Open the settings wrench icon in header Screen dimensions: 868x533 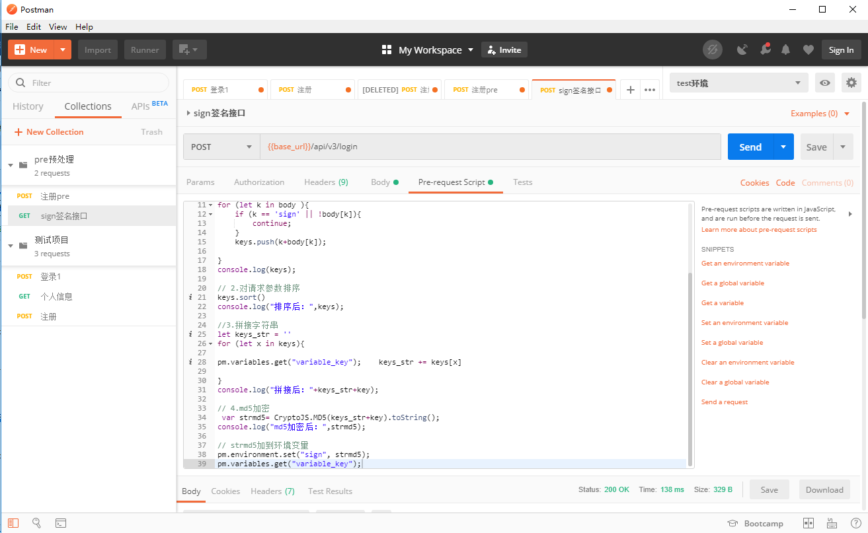764,50
